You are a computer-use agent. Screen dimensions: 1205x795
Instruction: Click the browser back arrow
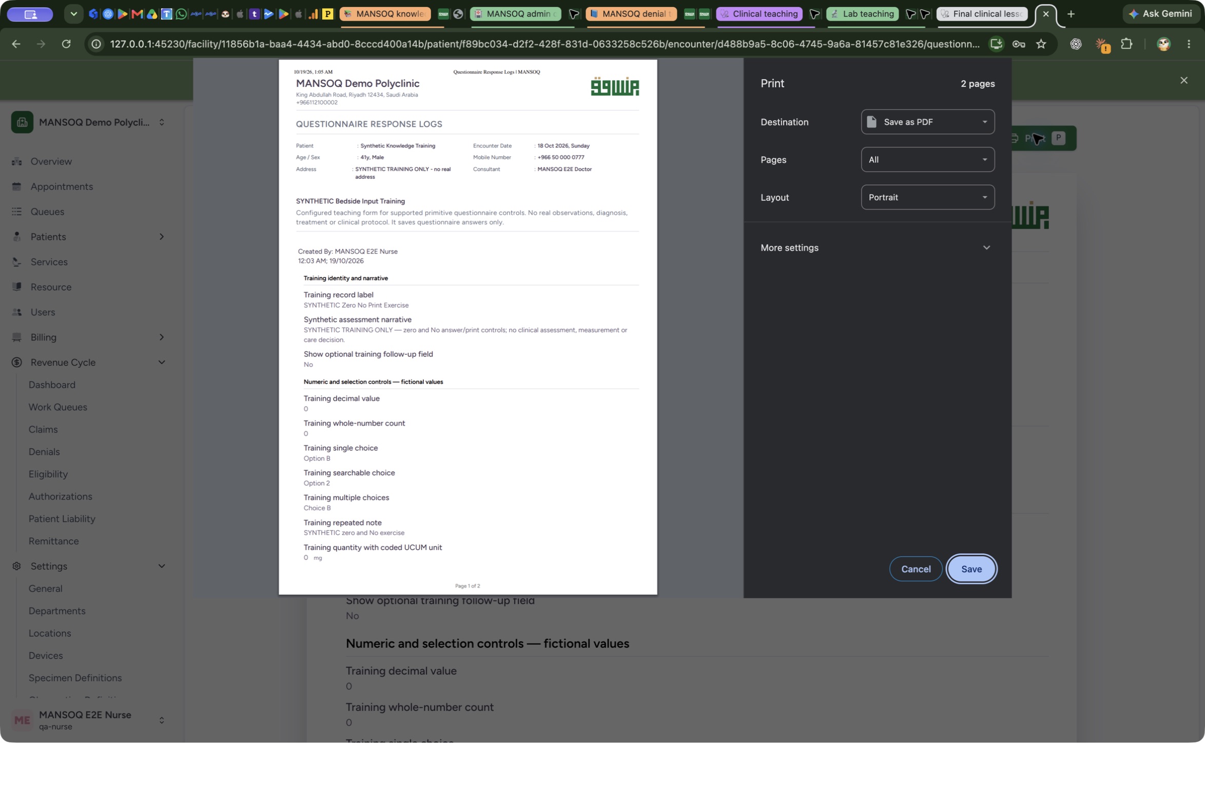coord(16,44)
